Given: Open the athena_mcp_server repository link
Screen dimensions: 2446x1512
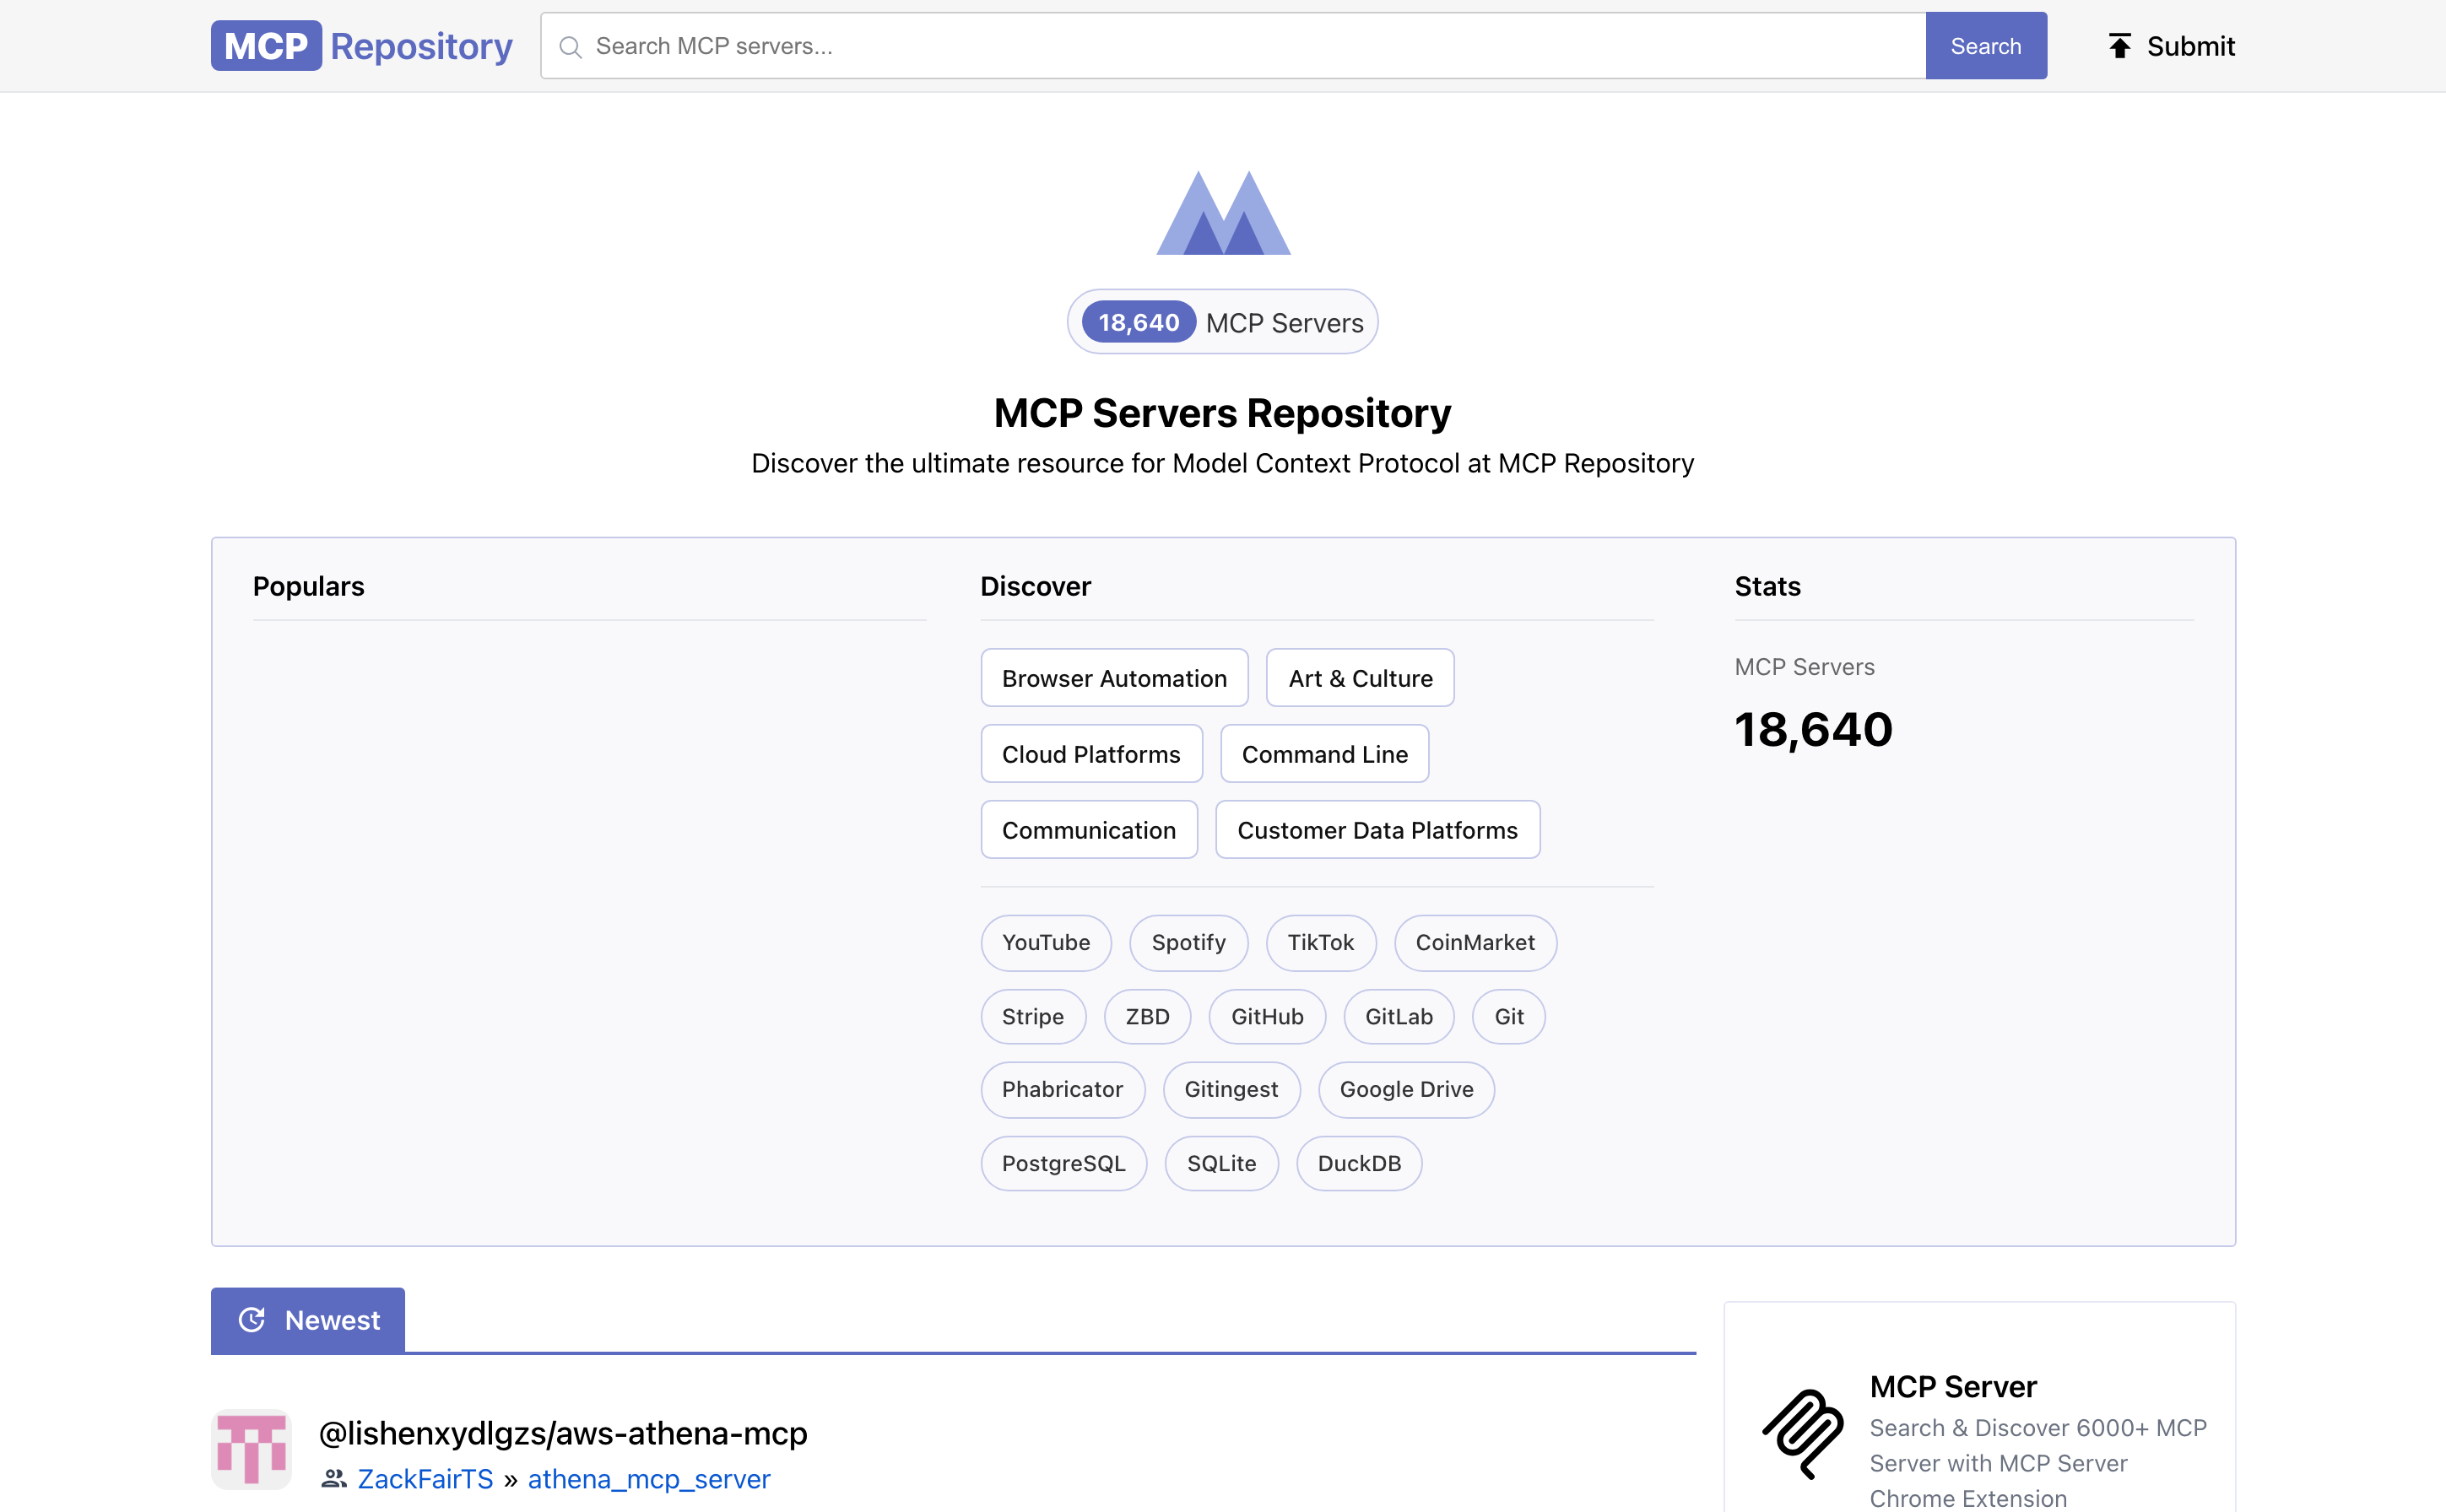Looking at the screenshot, I should click(x=648, y=1479).
